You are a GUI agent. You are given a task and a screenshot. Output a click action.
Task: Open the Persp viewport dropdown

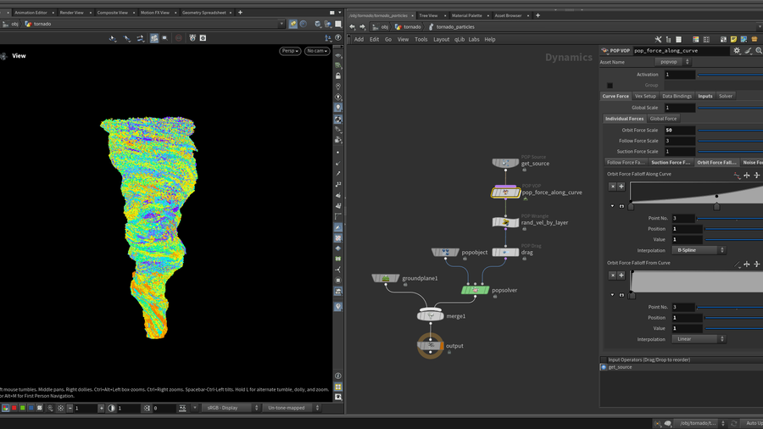(290, 51)
